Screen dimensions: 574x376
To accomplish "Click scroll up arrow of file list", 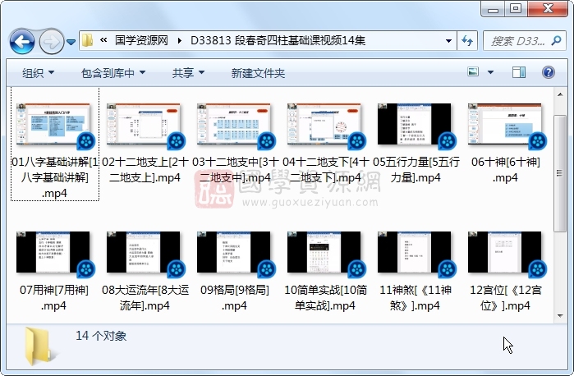I will click(x=560, y=94).
